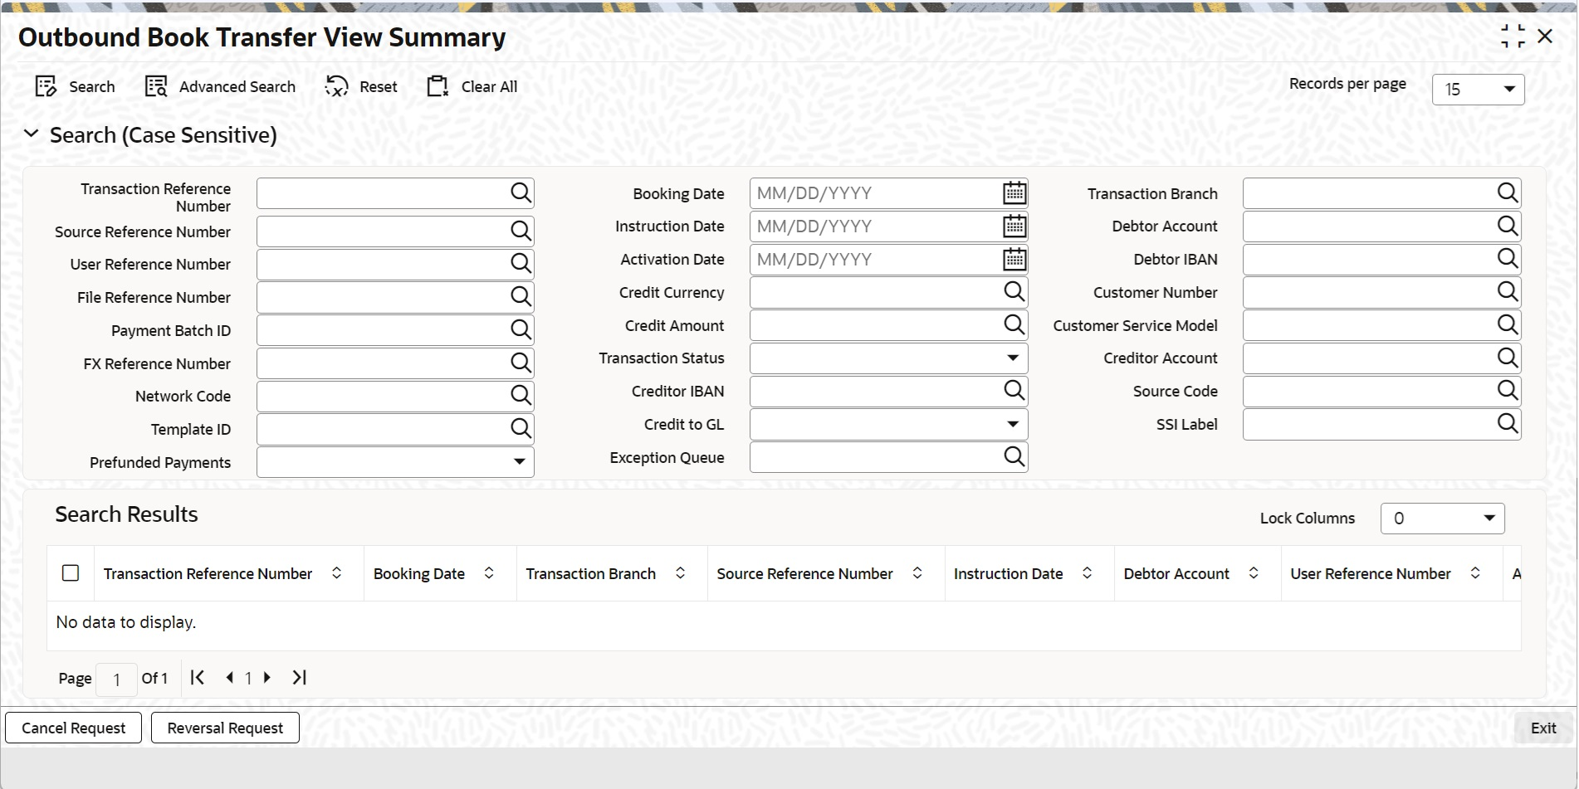
Task: Restore down the summary window
Action: click(1513, 37)
